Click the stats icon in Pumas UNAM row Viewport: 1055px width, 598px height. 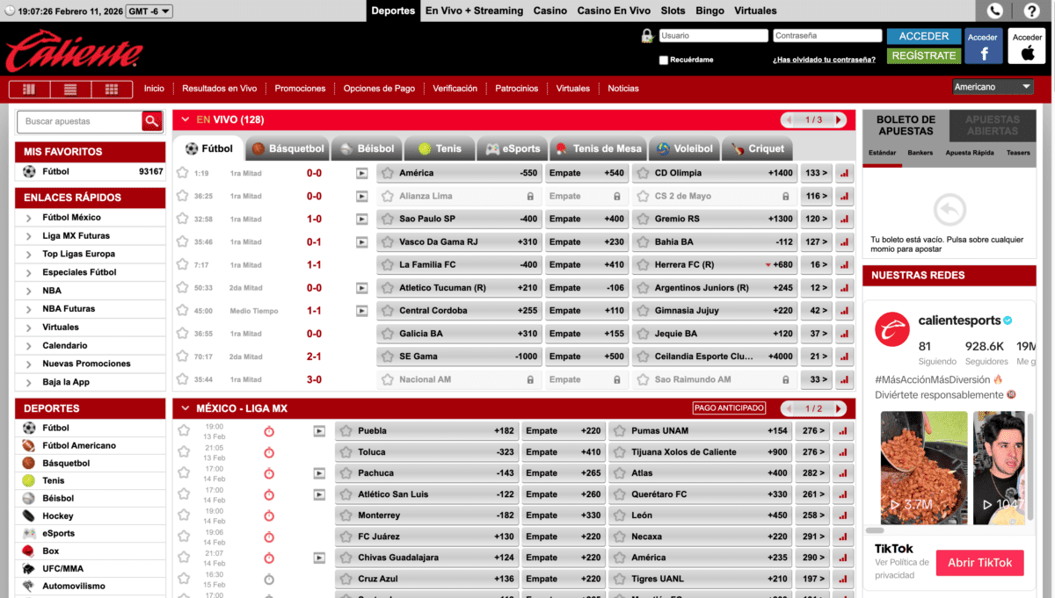(845, 431)
